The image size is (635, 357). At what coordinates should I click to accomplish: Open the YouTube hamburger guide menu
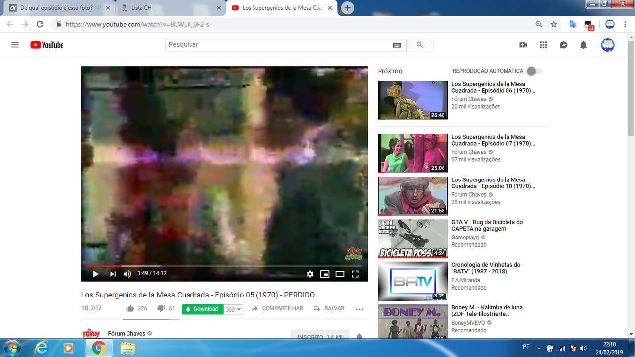[x=15, y=45]
